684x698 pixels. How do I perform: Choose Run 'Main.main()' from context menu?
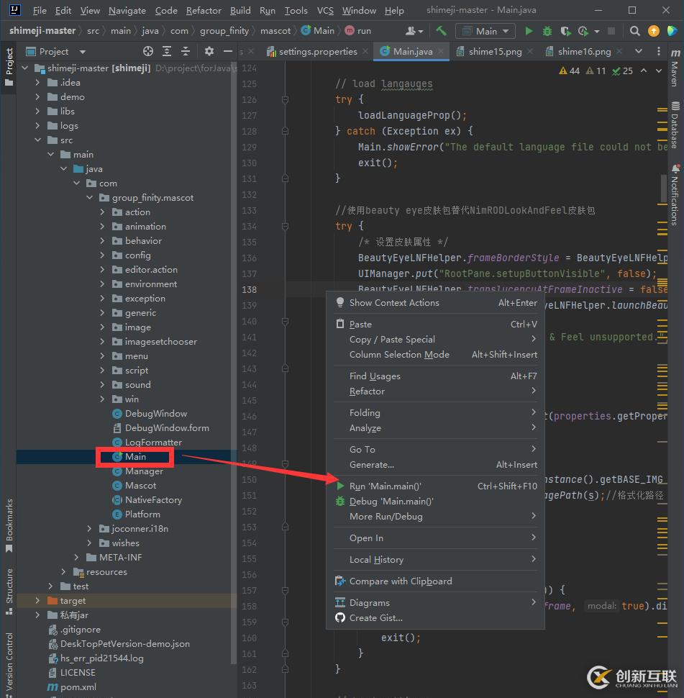click(385, 486)
